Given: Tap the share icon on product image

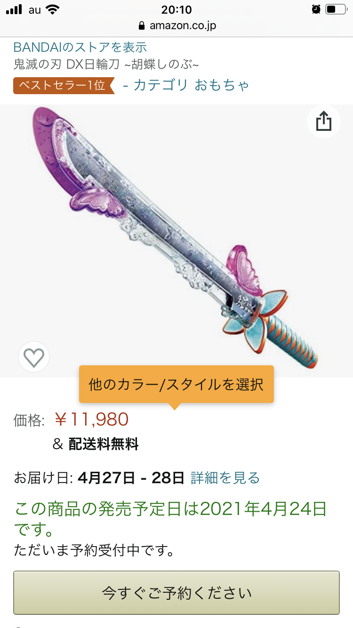Looking at the screenshot, I should [324, 121].
